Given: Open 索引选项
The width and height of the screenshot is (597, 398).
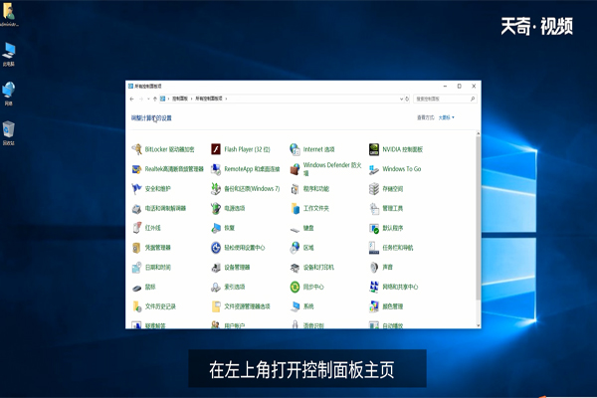Looking at the screenshot, I should [228, 287].
